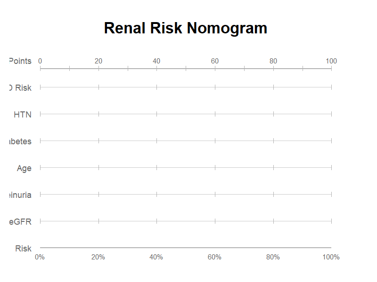Click the 20% label on Risk axis

coord(98,257)
